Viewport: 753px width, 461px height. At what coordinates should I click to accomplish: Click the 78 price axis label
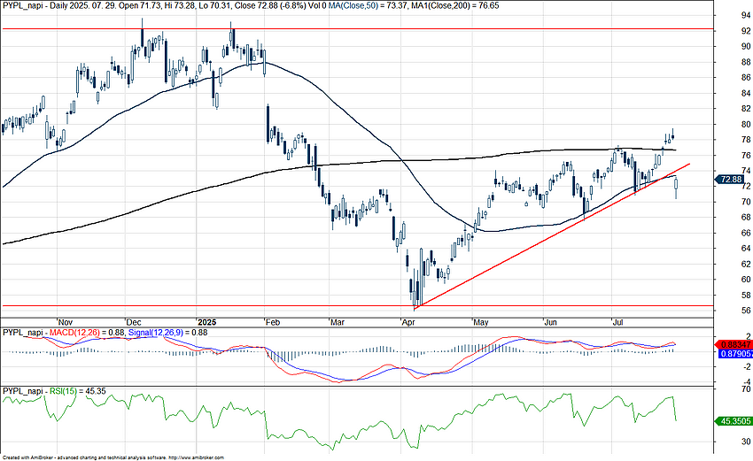746,140
